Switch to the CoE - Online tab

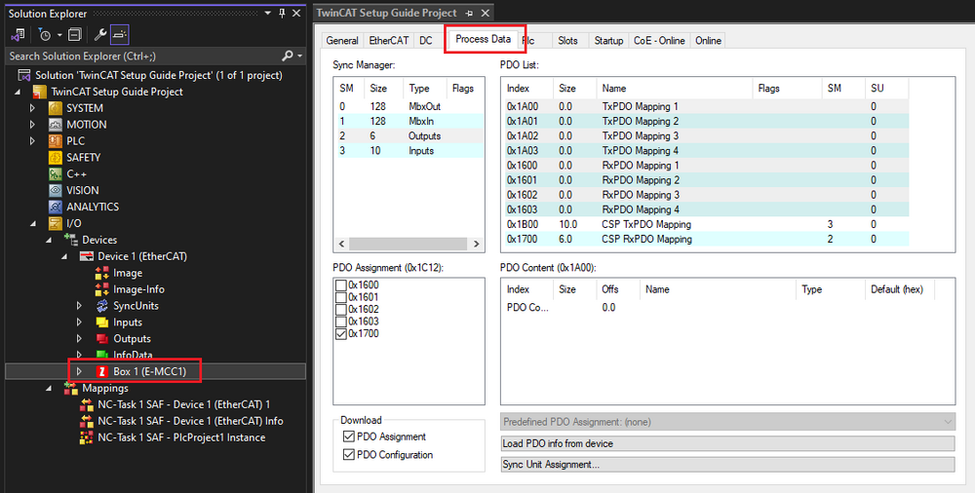pyautogui.click(x=659, y=40)
